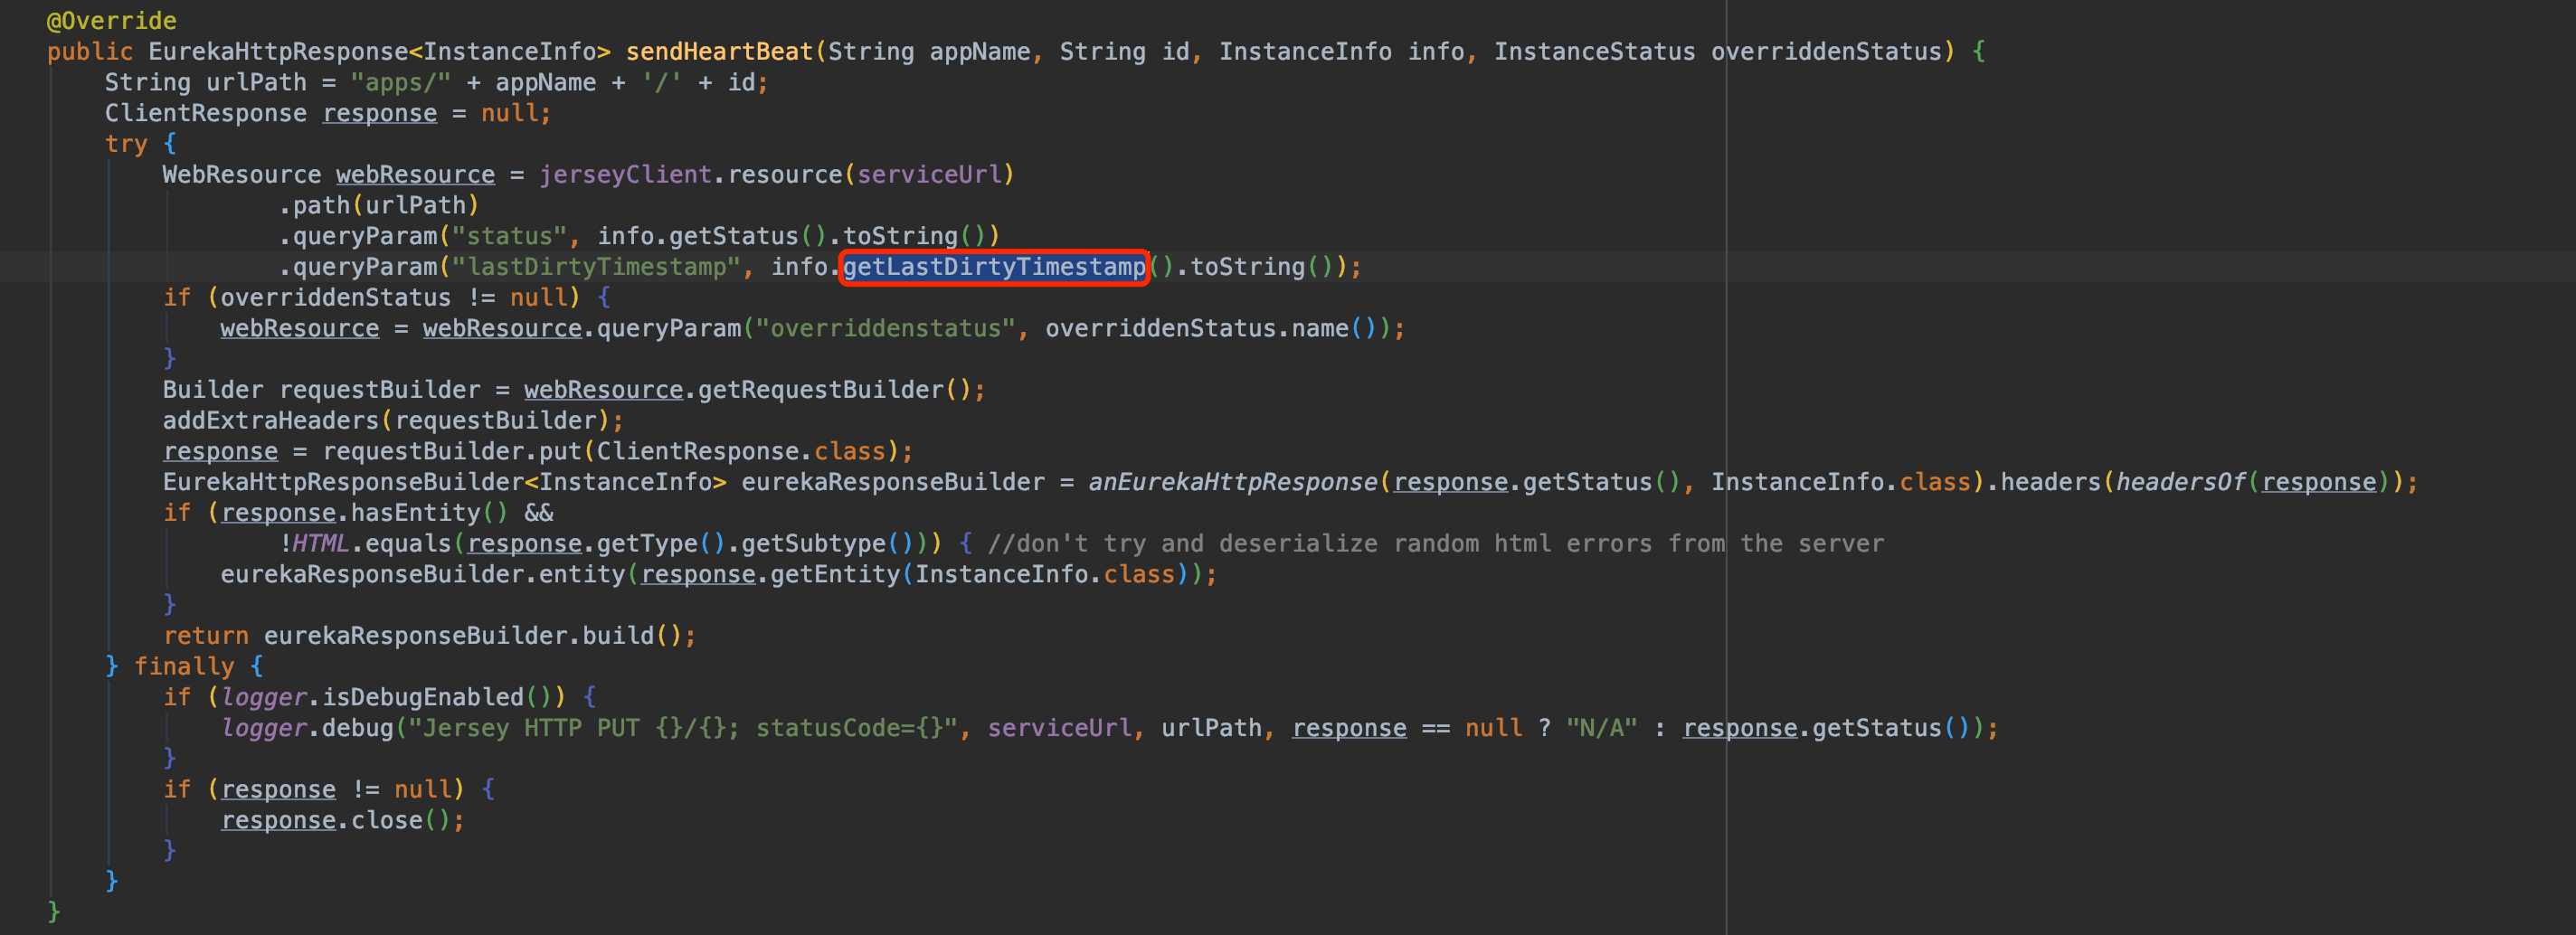Click the debug method on logger
This screenshot has width=2576, height=935.
[x=358, y=729]
